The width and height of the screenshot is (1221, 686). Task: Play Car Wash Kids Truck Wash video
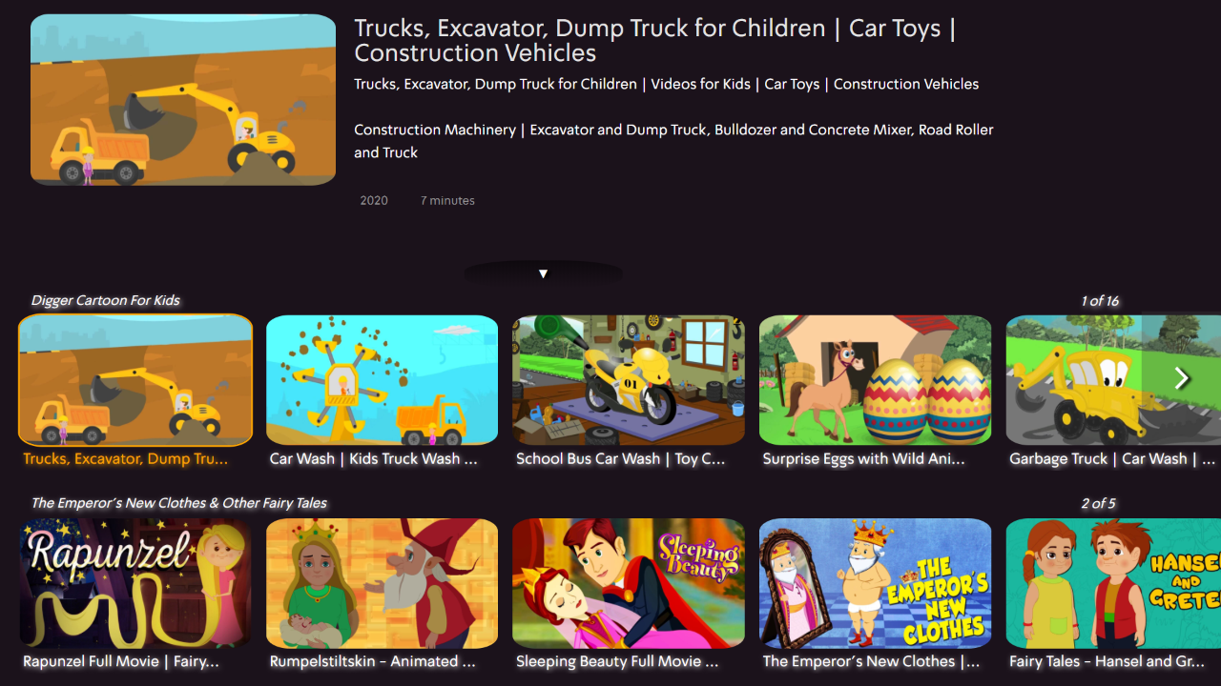point(382,380)
